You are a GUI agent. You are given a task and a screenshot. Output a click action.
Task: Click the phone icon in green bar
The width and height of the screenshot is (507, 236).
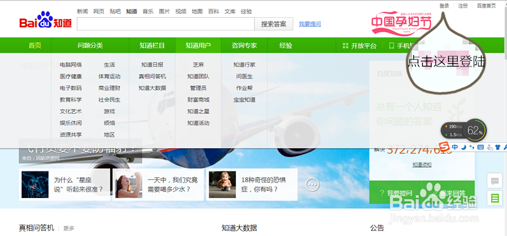tap(392, 46)
